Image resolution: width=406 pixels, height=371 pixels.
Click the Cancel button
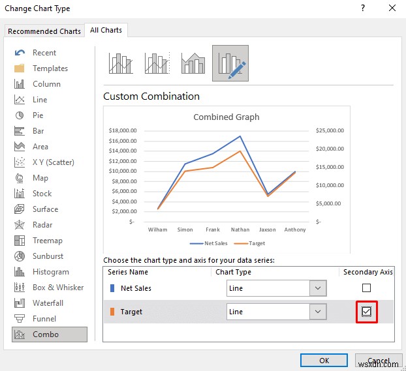(x=379, y=361)
